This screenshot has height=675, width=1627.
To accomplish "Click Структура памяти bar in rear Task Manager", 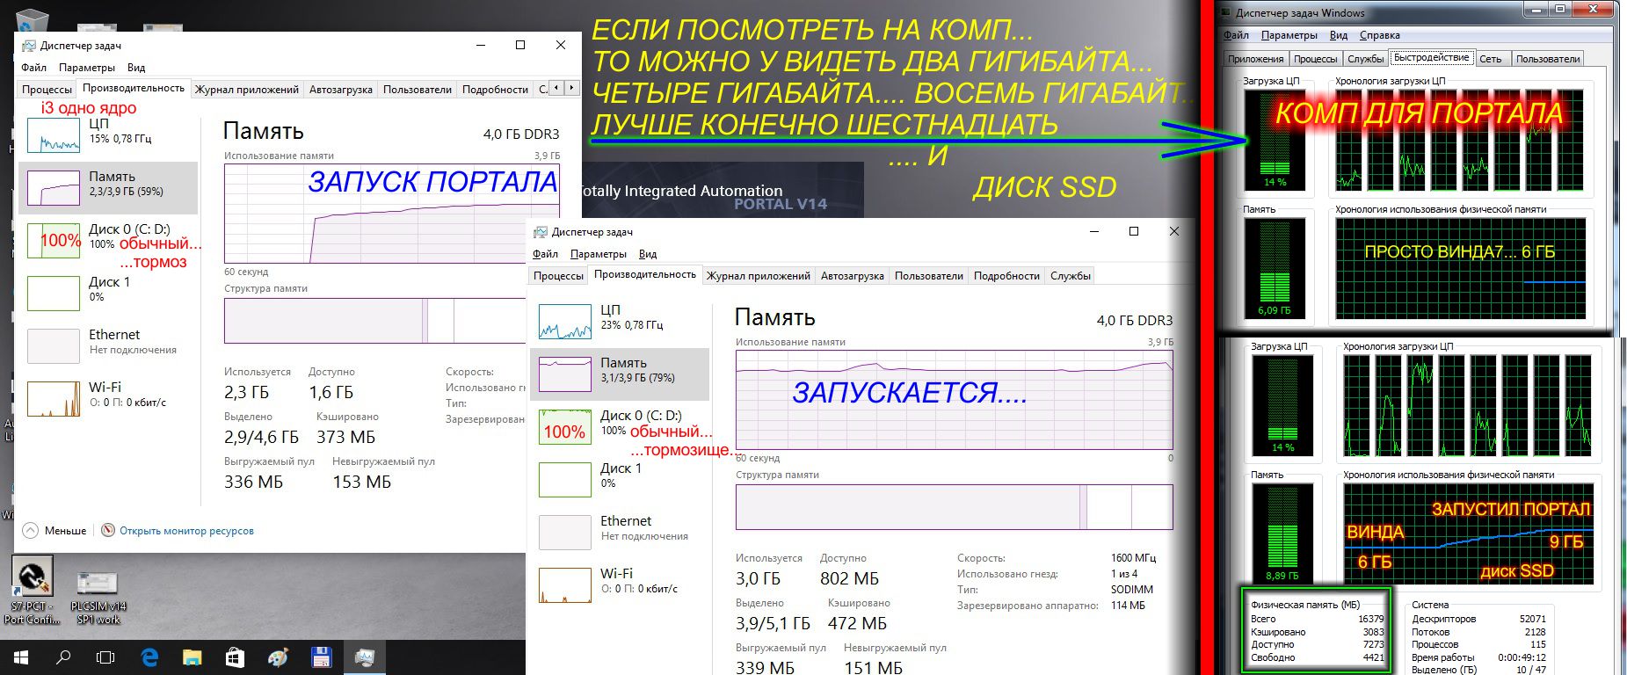I will point(374,321).
